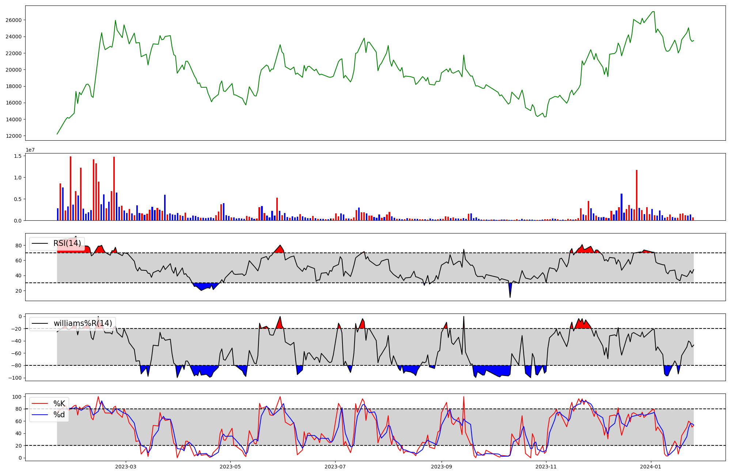Screen dimensions: 731x475
Task: Click the 12000 price axis label
Action: coord(14,136)
